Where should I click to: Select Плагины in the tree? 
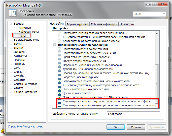point(19,60)
